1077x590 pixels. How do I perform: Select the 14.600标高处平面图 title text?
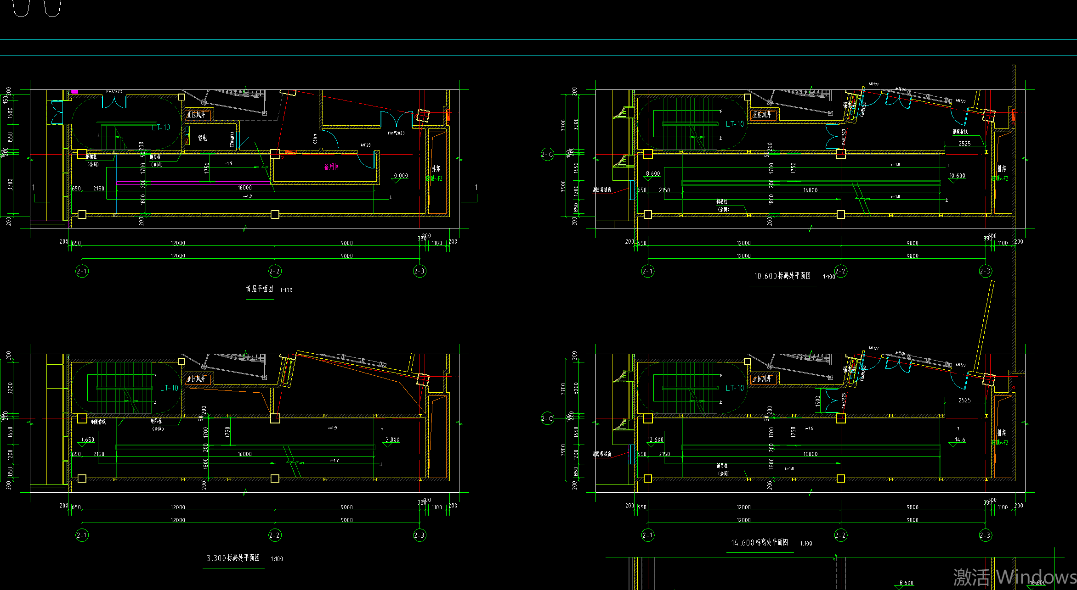pos(760,542)
